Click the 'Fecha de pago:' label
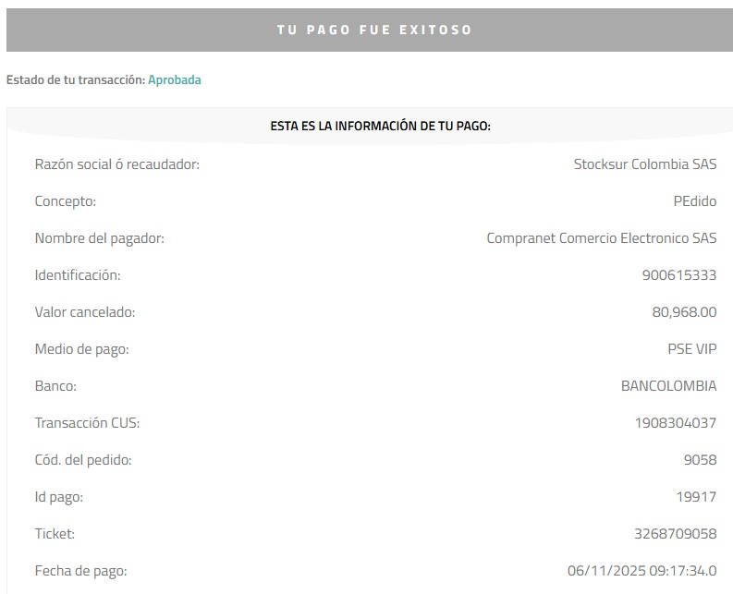The image size is (733, 594). (80, 571)
